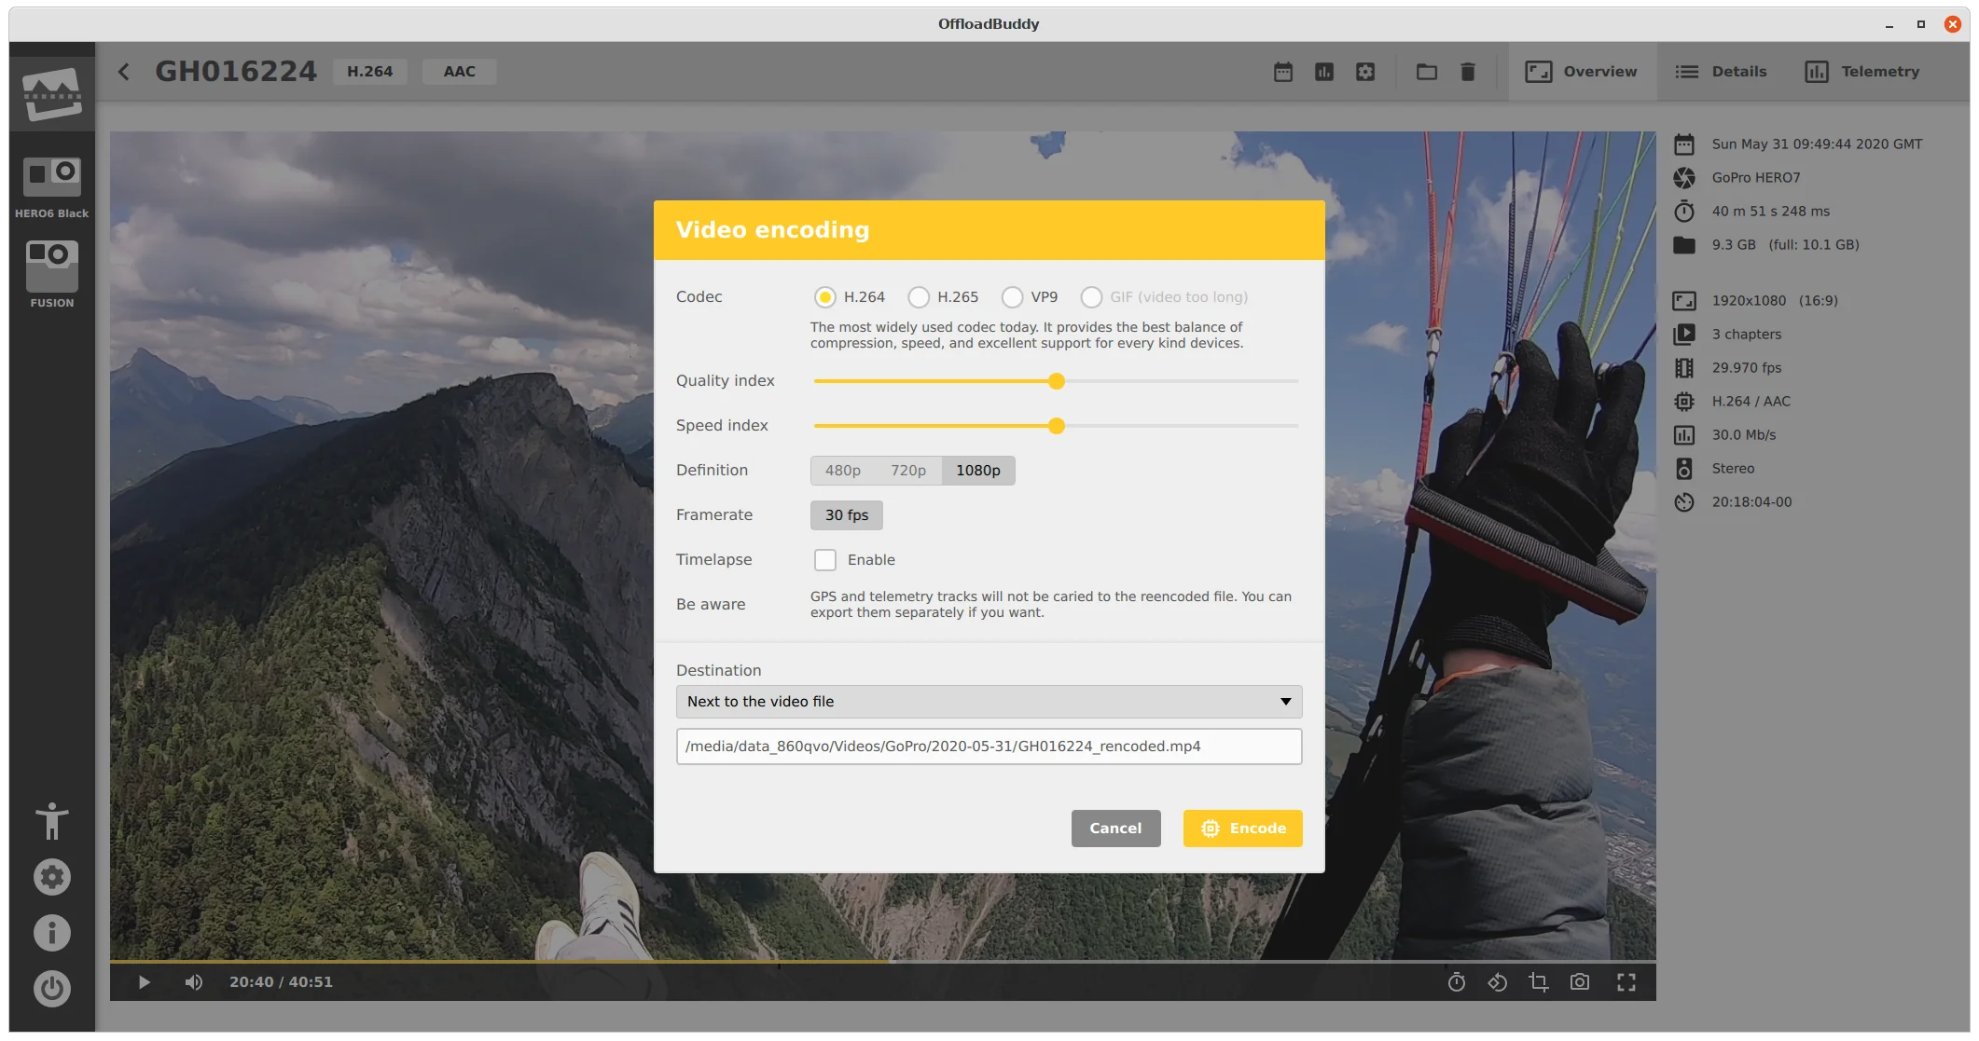Viewport: 1979px width, 1041px height.
Task: Open the About info icon
Action: point(52,933)
